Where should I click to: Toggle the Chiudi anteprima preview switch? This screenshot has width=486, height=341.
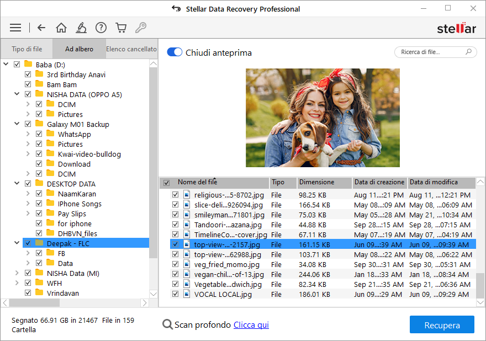(x=175, y=52)
